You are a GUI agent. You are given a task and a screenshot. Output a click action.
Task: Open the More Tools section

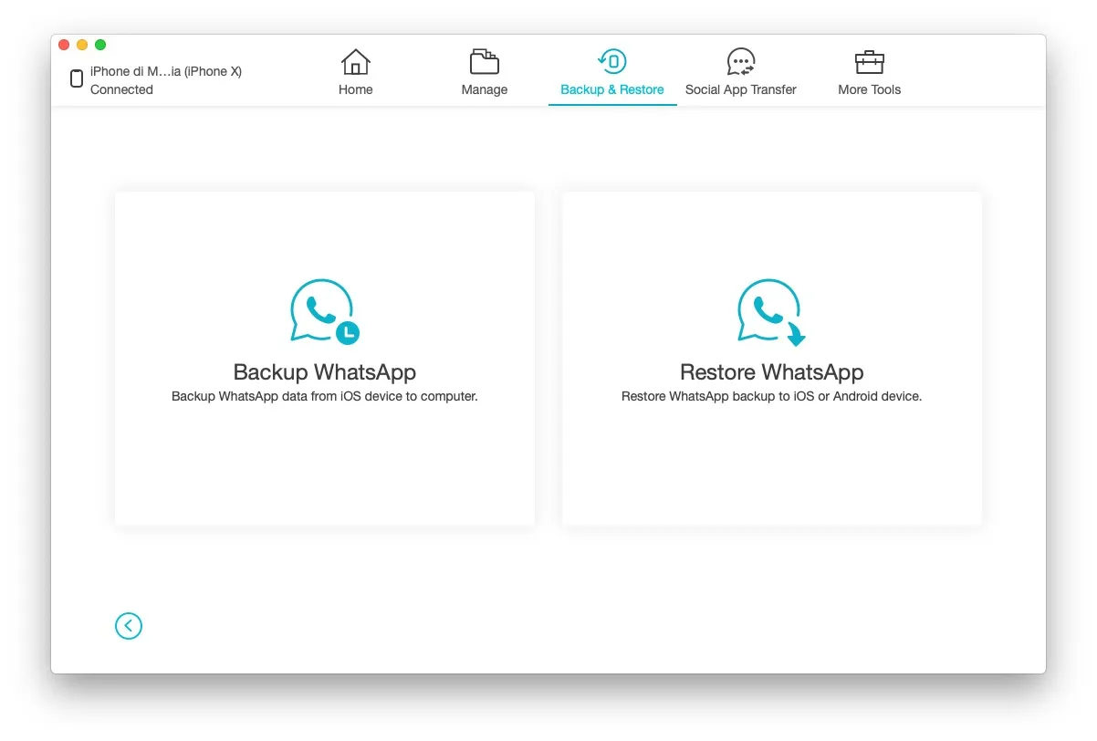click(x=869, y=89)
